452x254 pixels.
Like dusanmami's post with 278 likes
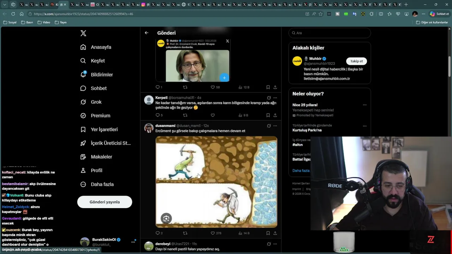click(216, 233)
